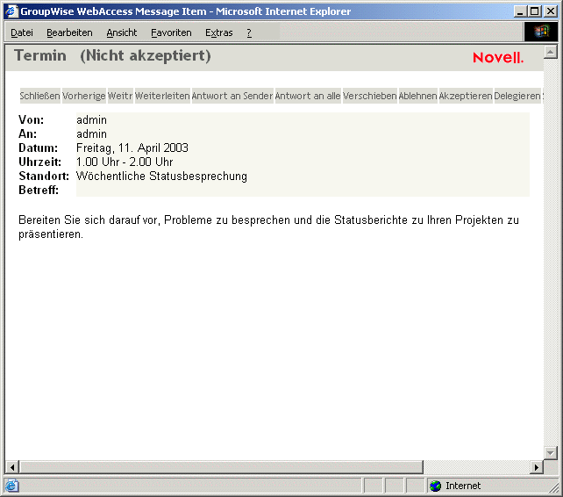The width and height of the screenshot is (563, 497).
Task: Click Verschieben to move the appointment
Action: coord(370,96)
